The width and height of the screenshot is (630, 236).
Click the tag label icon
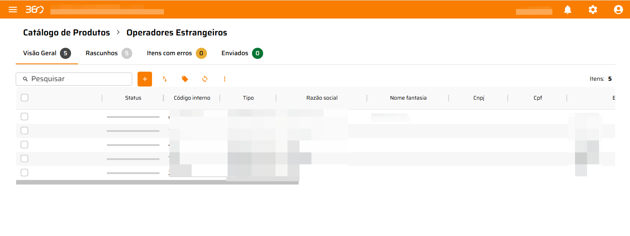coord(185,79)
